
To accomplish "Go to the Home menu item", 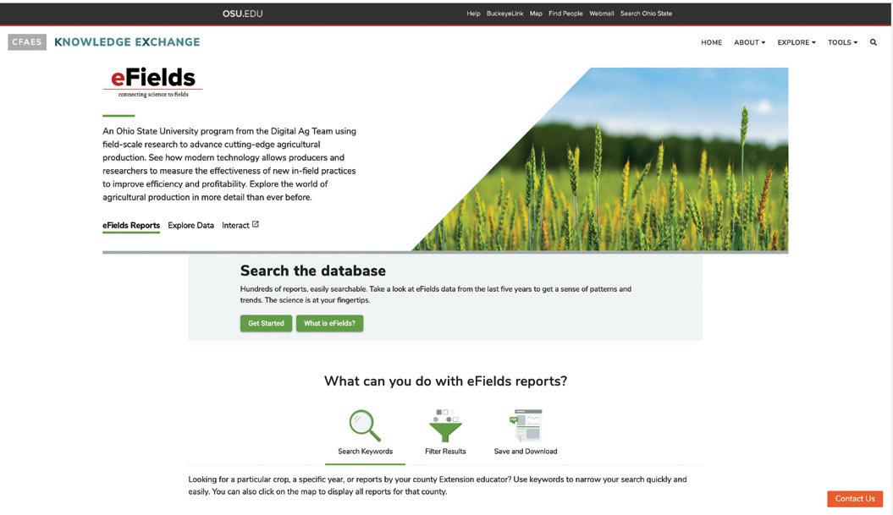I will (x=711, y=42).
